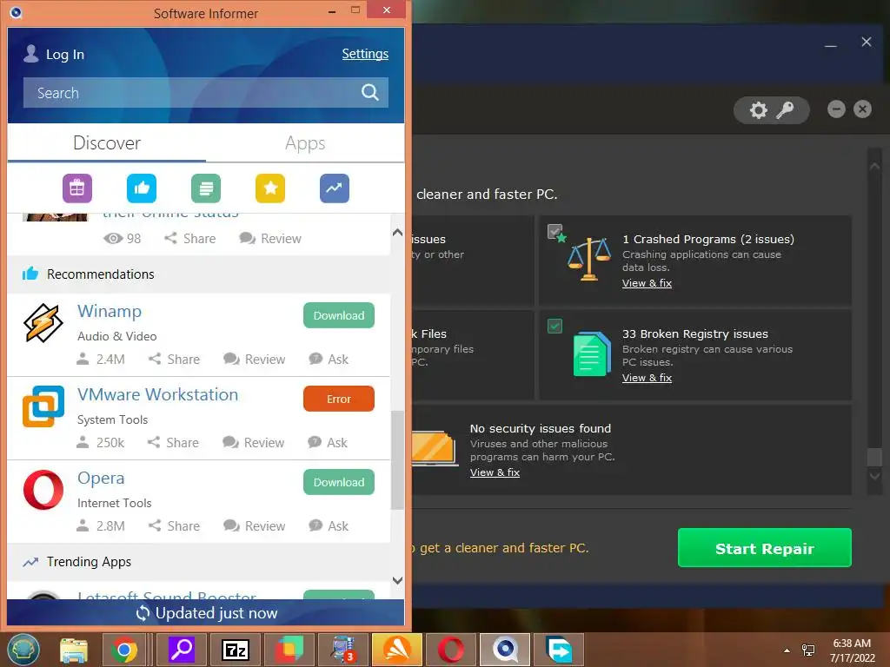Click the scales icon for Crashed Programs
This screenshot has width=890, height=667.
[x=589, y=259]
